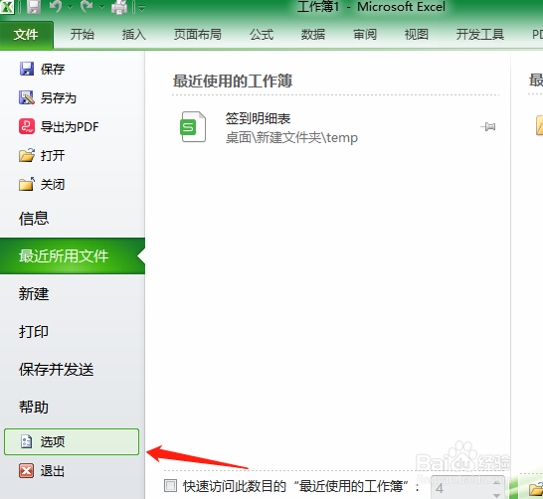Screen dimensions: 543x499
Task: Switch to the 插入 ribbon tab
Action: 133,35
